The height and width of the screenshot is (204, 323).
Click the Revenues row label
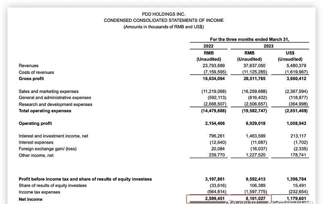(x=29, y=66)
